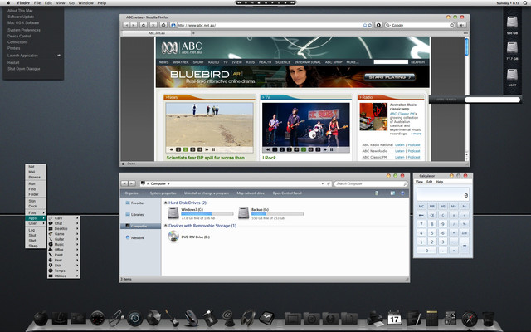This screenshot has width=531, height=332.
Task: Collapse Devices with Removable Storage group
Action: coord(166,226)
